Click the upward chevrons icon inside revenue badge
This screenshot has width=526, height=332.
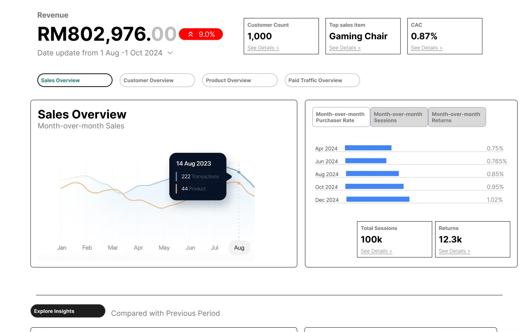point(190,34)
